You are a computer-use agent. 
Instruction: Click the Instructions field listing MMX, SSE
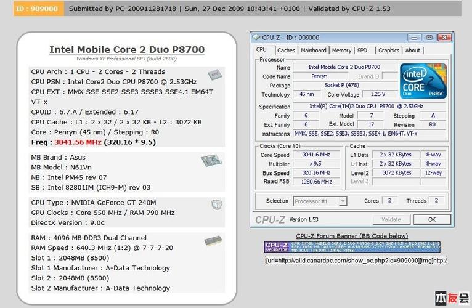point(369,134)
